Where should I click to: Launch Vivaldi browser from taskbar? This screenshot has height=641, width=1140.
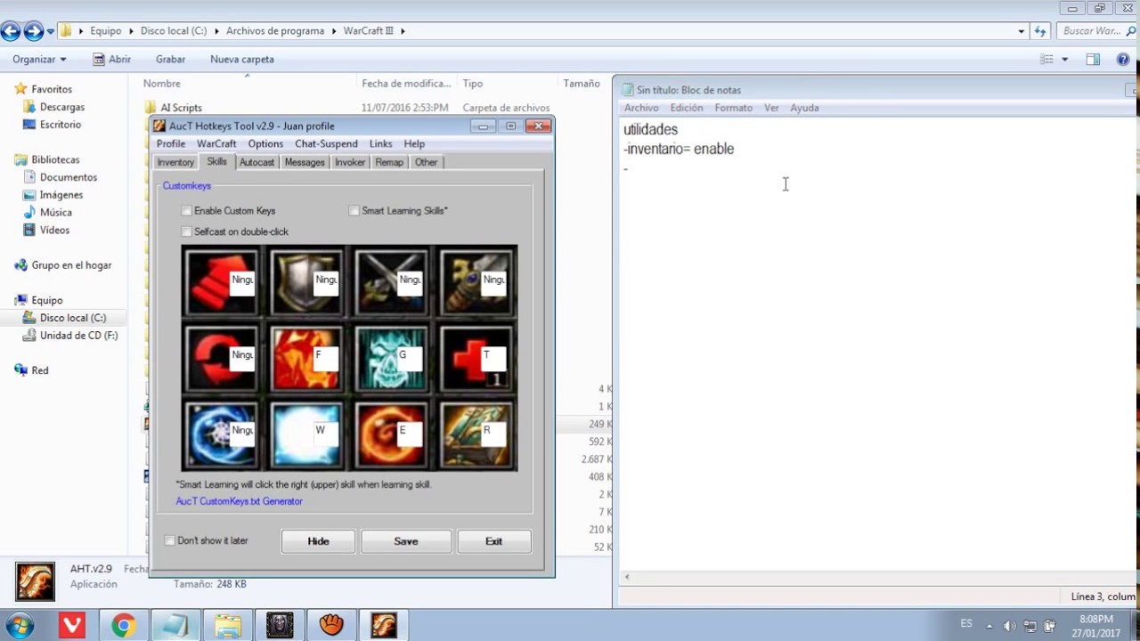72,626
